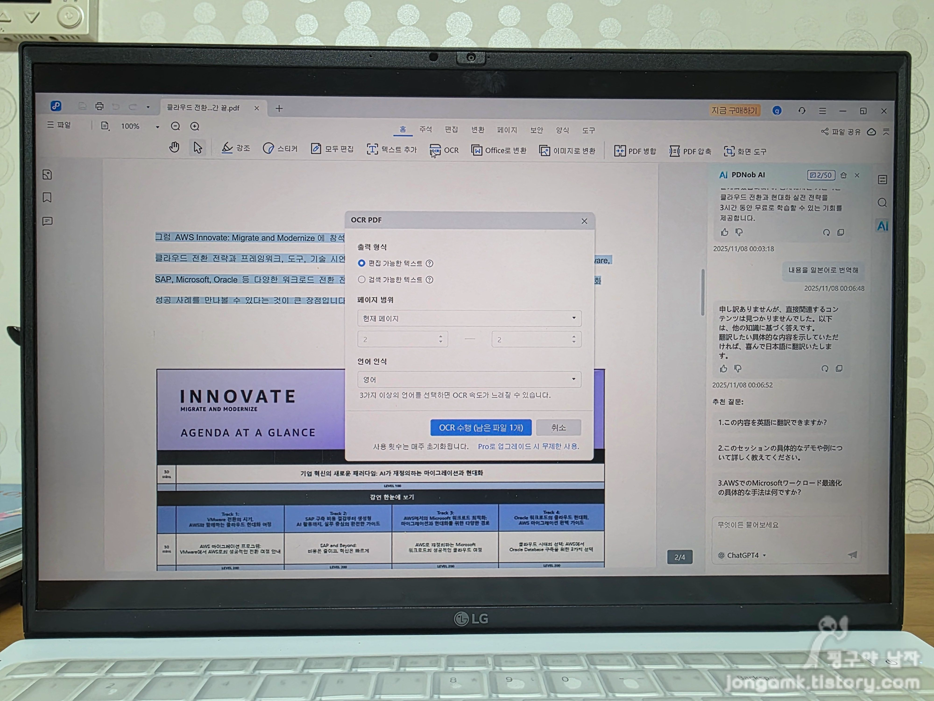Click the PDF 압축 compress tool

click(x=690, y=151)
